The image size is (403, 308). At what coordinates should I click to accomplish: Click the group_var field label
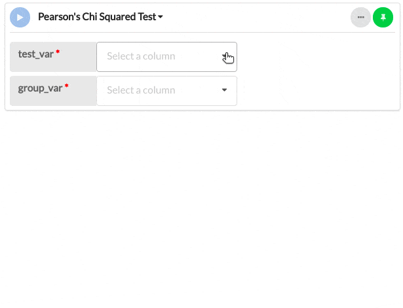click(39, 88)
